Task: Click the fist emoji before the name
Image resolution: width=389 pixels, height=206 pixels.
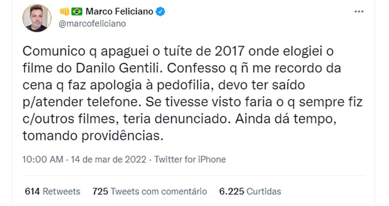Action: coord(64,11)
